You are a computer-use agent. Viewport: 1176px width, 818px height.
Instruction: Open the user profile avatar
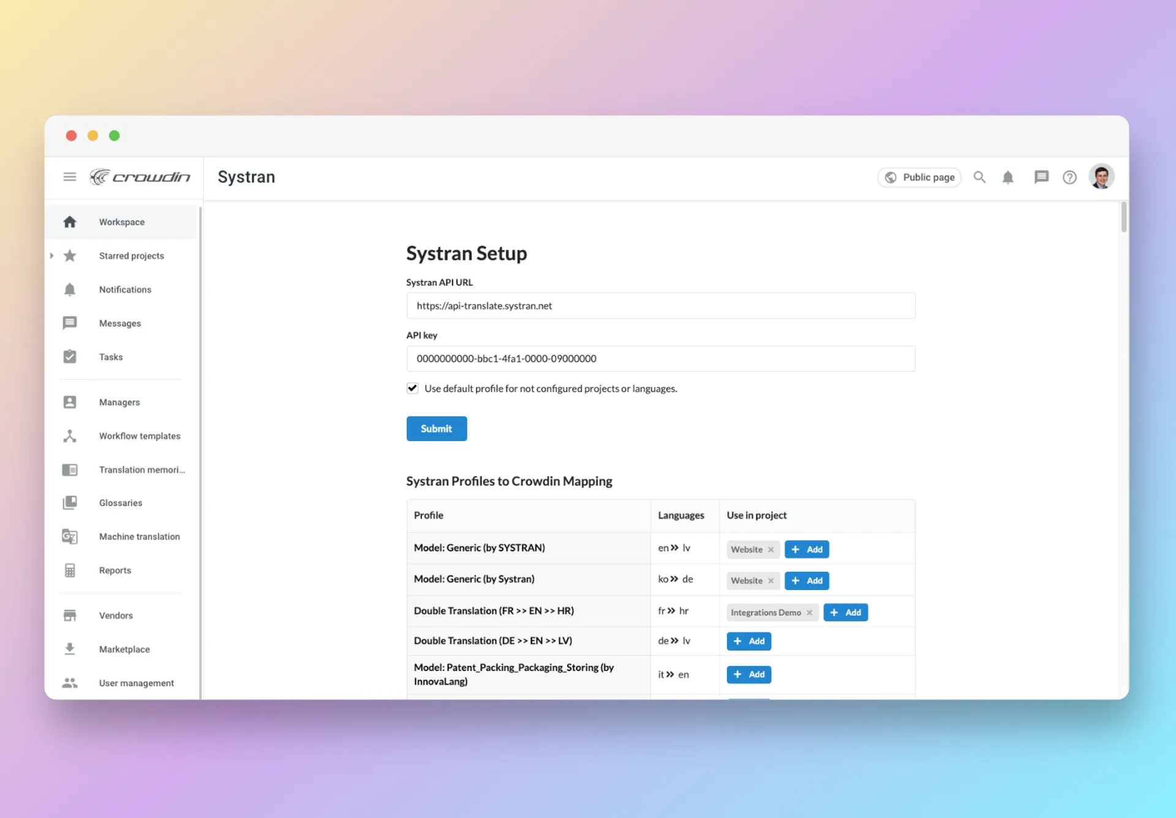point(1101,177)
